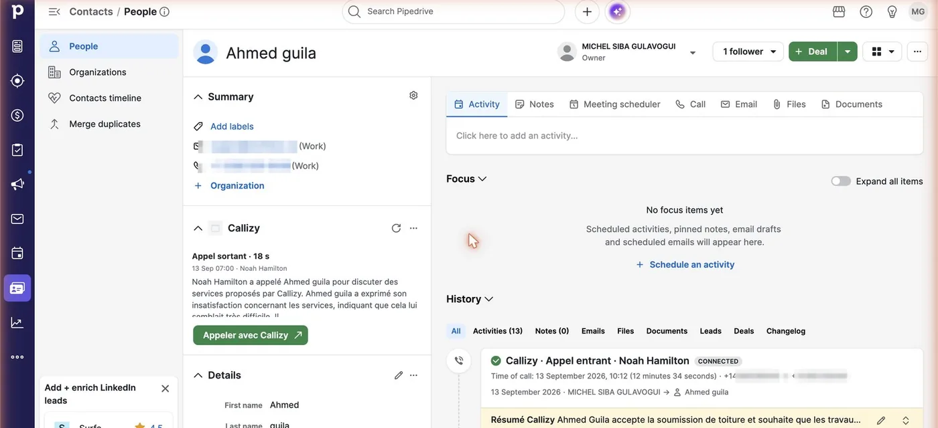Viewport: 938px width, 428px height.
Task: Open the More dots in left navigation
Action: click(17, 357)
